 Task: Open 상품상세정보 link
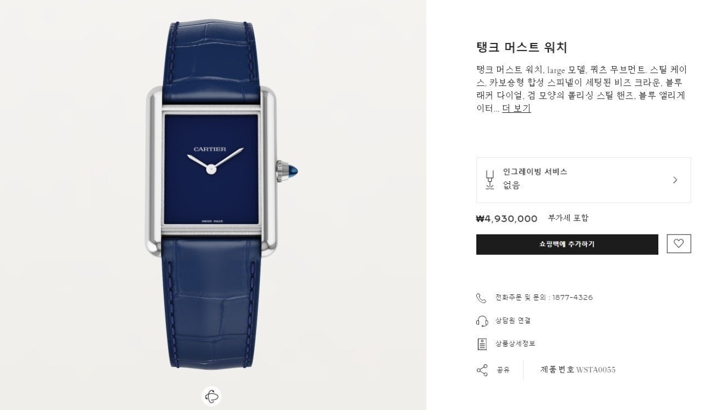pos(515,344)
